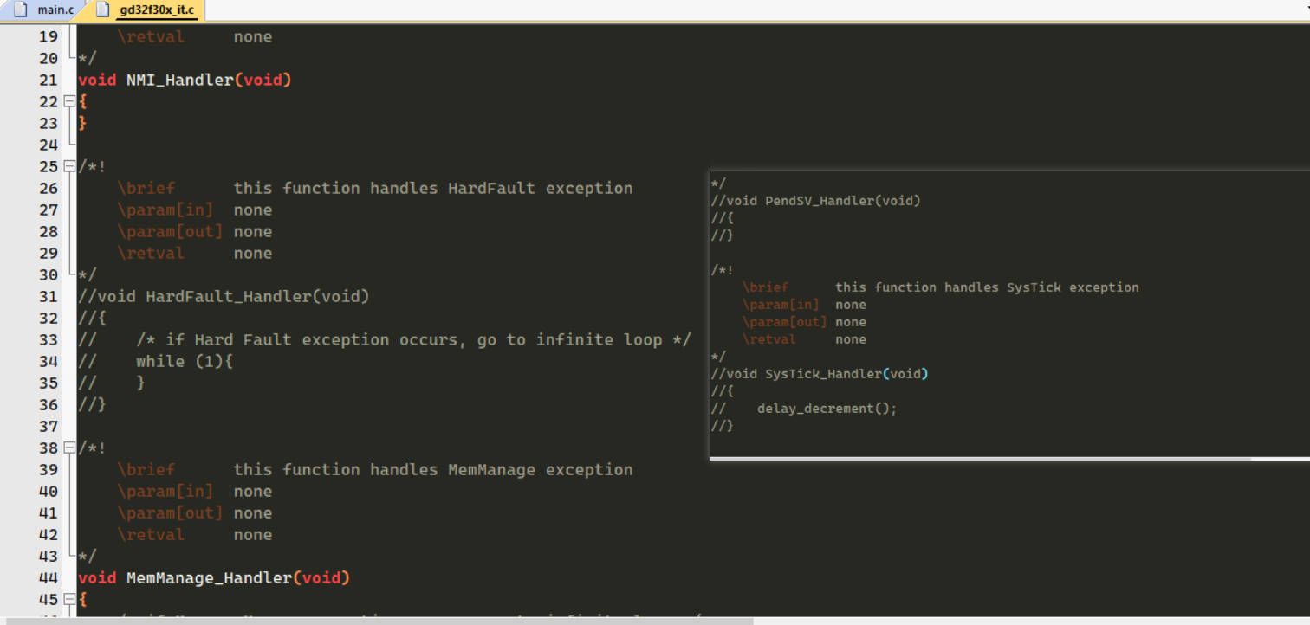
Task: Click the 'void' keyword on line 44
Action: tap(97, 577)
